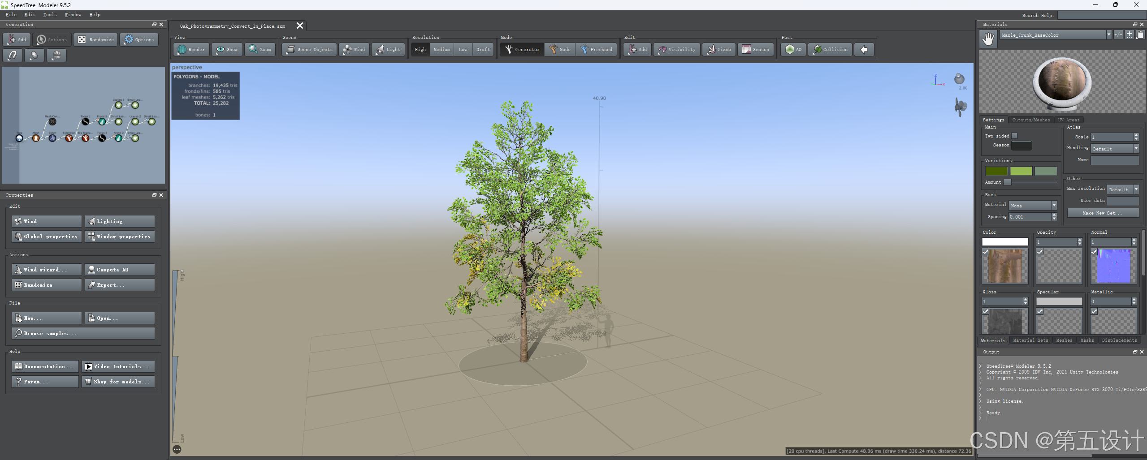The image size is (1147, 460).
Task: Toggle the Gloss map checkbox
Action: pos(986,311)
